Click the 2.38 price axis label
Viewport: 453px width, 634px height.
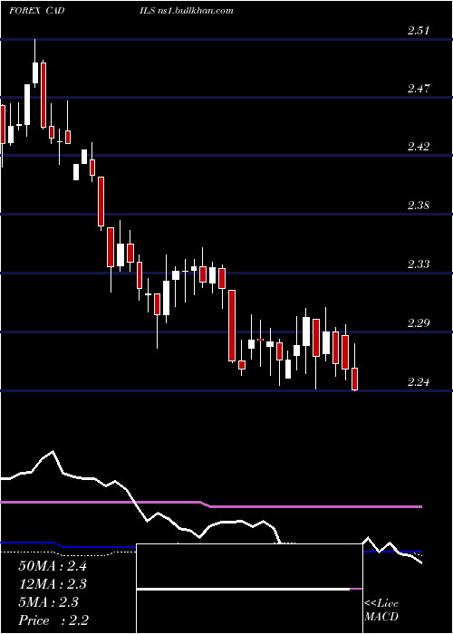(419, 206)
